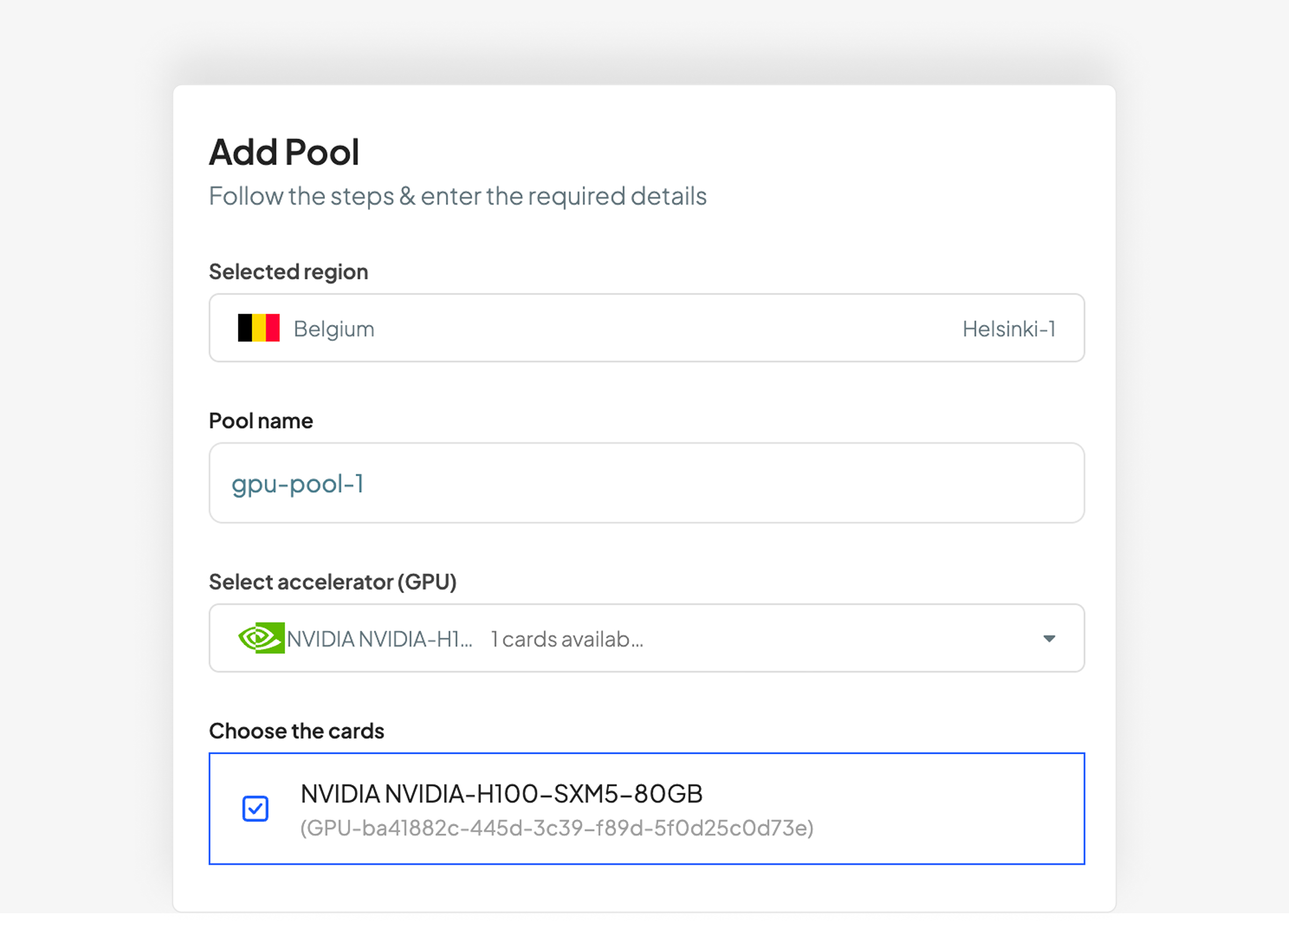Click the NVIDIA logo in accelerator dropdown
This screenshot has height=931, width=1289.
click(x=262, y=638)
